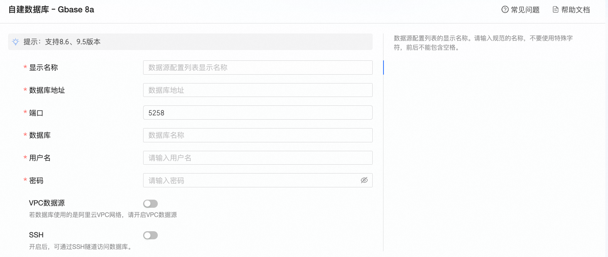Click the VPC数据源 label text
Image resolution: width=608 pixels, height=257 pixels.
point(47,203)
